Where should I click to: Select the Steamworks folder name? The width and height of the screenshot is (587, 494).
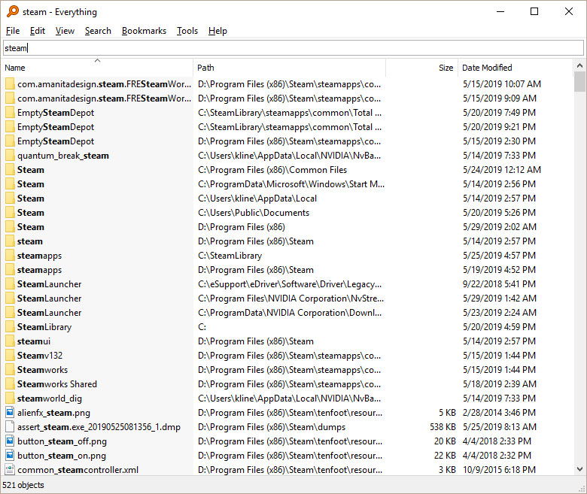(x=42, y=370)
